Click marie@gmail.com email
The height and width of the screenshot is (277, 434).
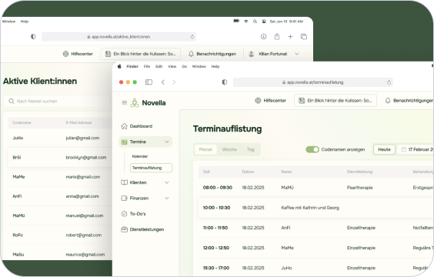coord(83,177)
